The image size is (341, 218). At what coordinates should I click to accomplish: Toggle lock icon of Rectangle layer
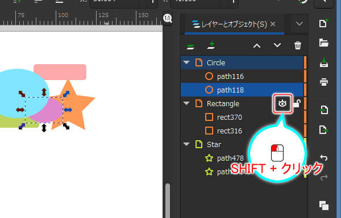[297, 103]
